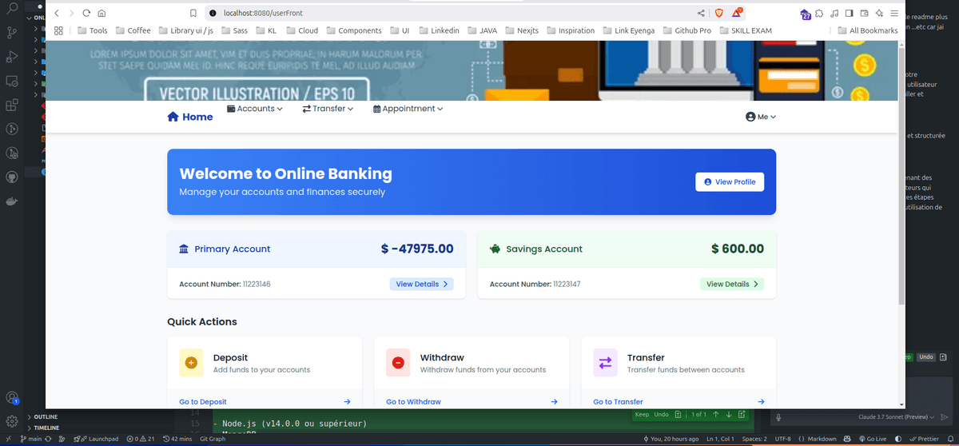Open browser home page icon
The width and height of the screenshot is (959, 446).
tap(101, 13)
